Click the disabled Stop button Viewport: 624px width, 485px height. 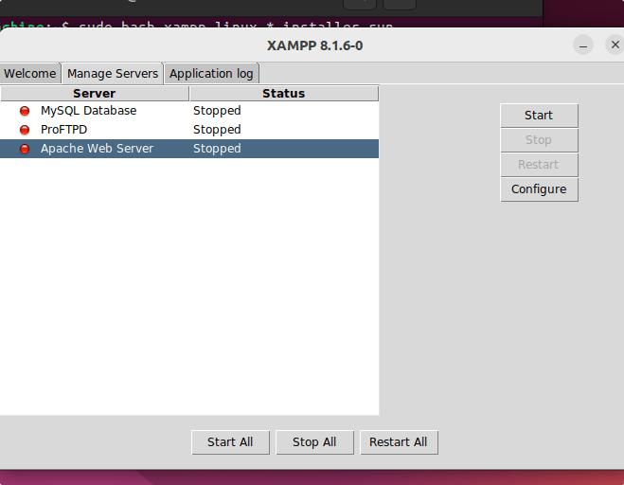click(x=539, y=140)
